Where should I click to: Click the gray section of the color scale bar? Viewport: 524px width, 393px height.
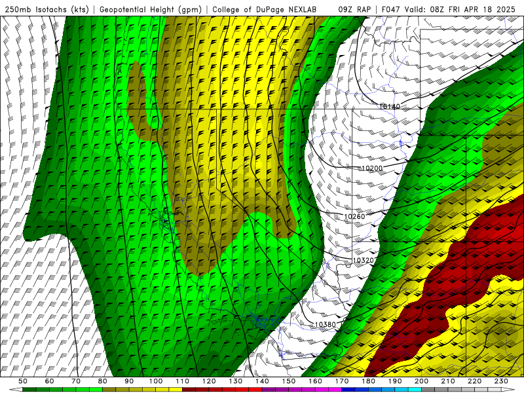click(x=461, y=390)
